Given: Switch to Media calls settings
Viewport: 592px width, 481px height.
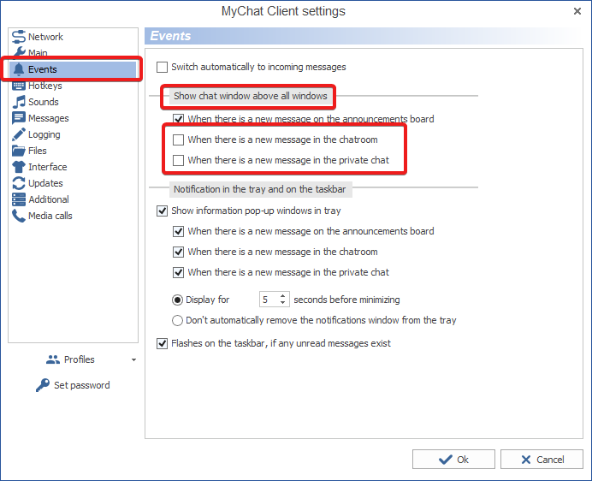Looking at the screenshot, I should [50, 216].
